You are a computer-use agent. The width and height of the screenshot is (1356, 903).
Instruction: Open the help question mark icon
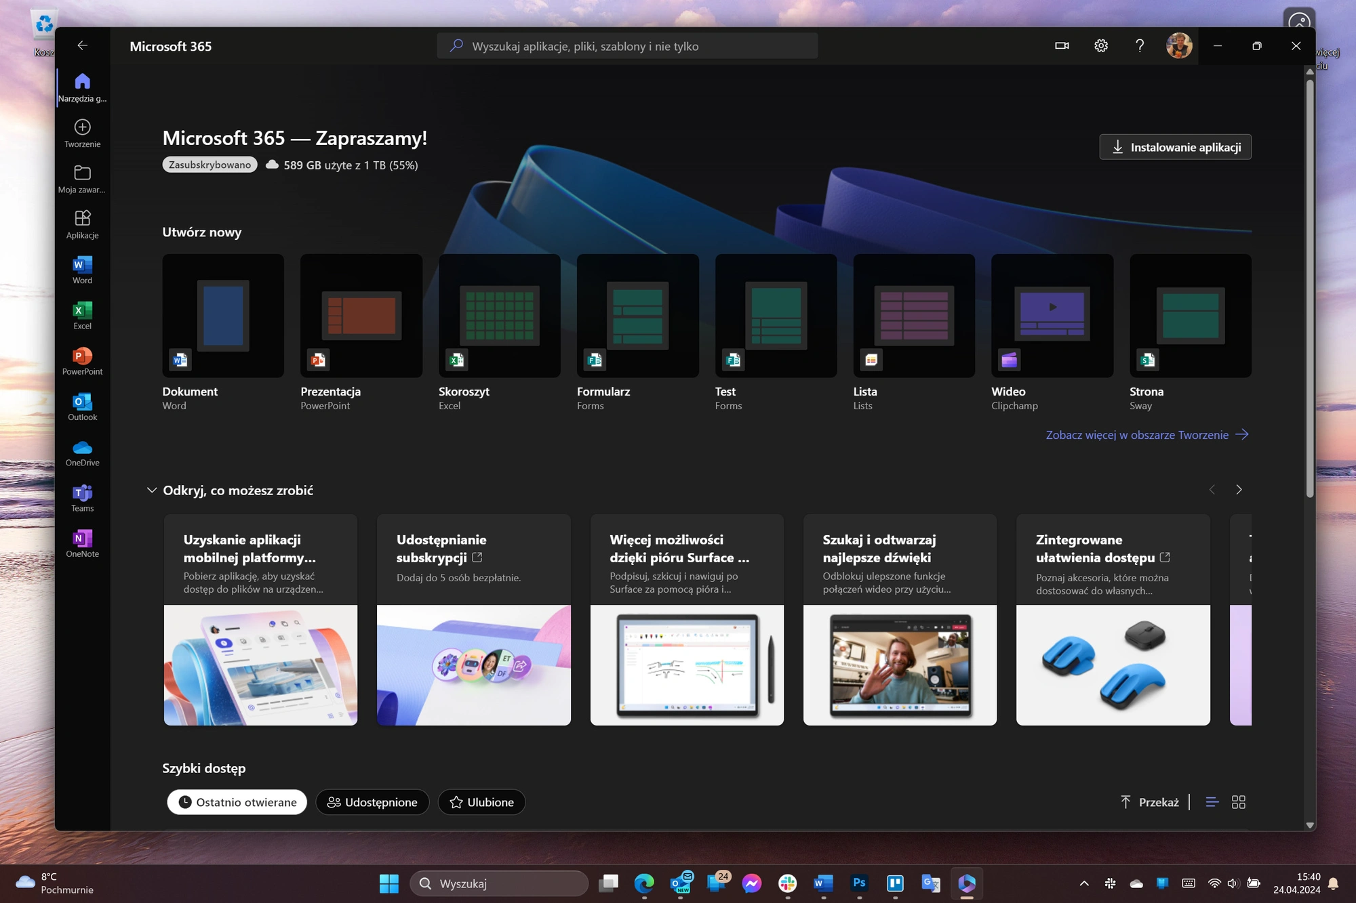[1140, 45]
